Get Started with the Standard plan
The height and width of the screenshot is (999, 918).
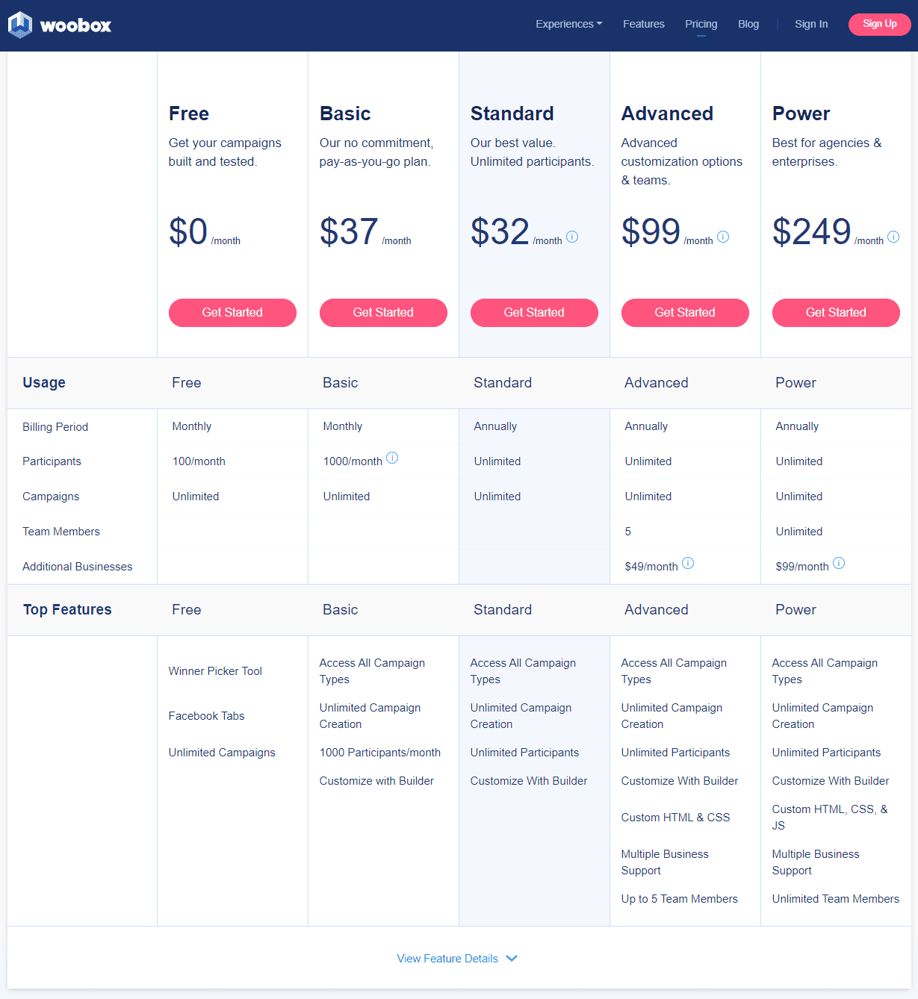coord(534,312)
